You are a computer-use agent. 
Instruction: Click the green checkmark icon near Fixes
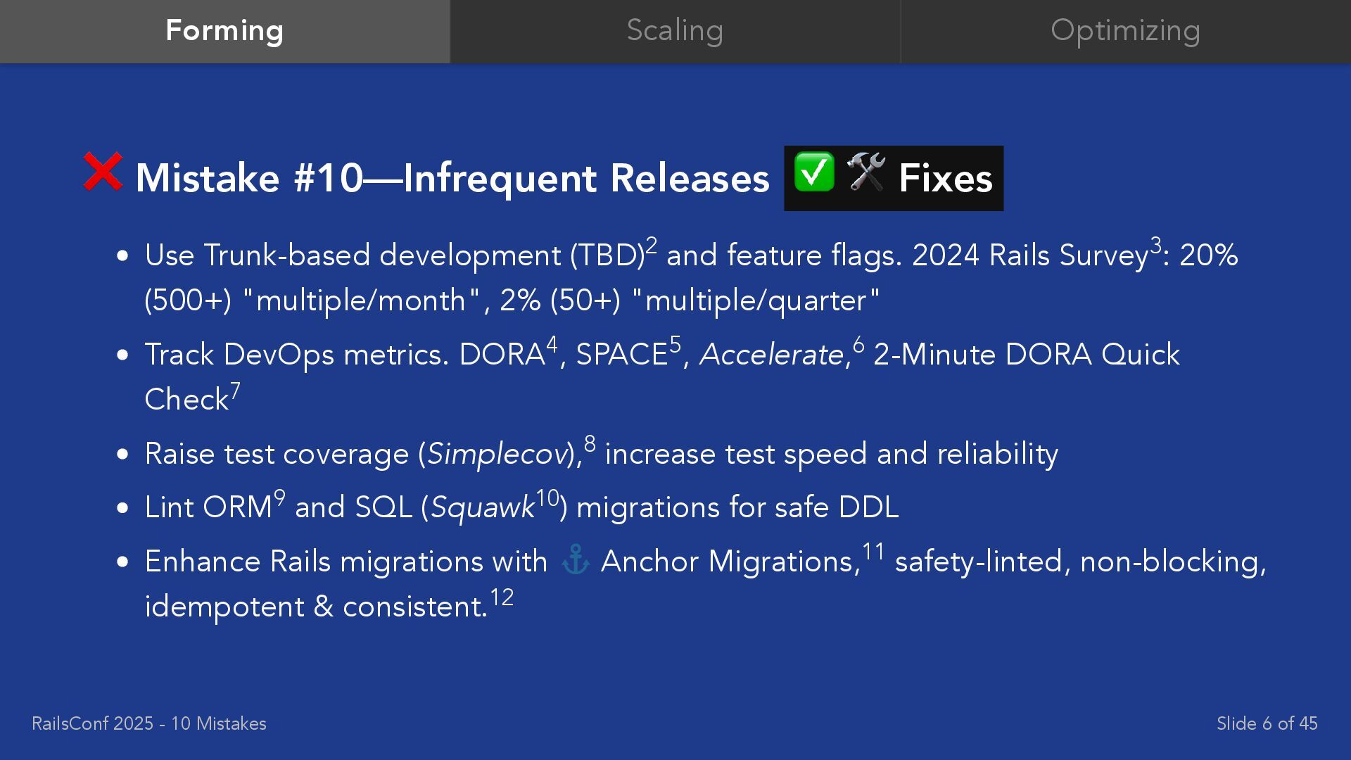pos(814,172)
